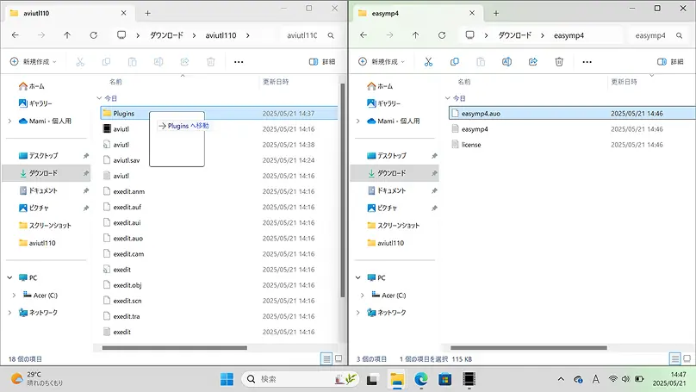Switch to large icons view in aviutl110 status bar
Viewport: 696px width, 392px height.
[339, 358]
